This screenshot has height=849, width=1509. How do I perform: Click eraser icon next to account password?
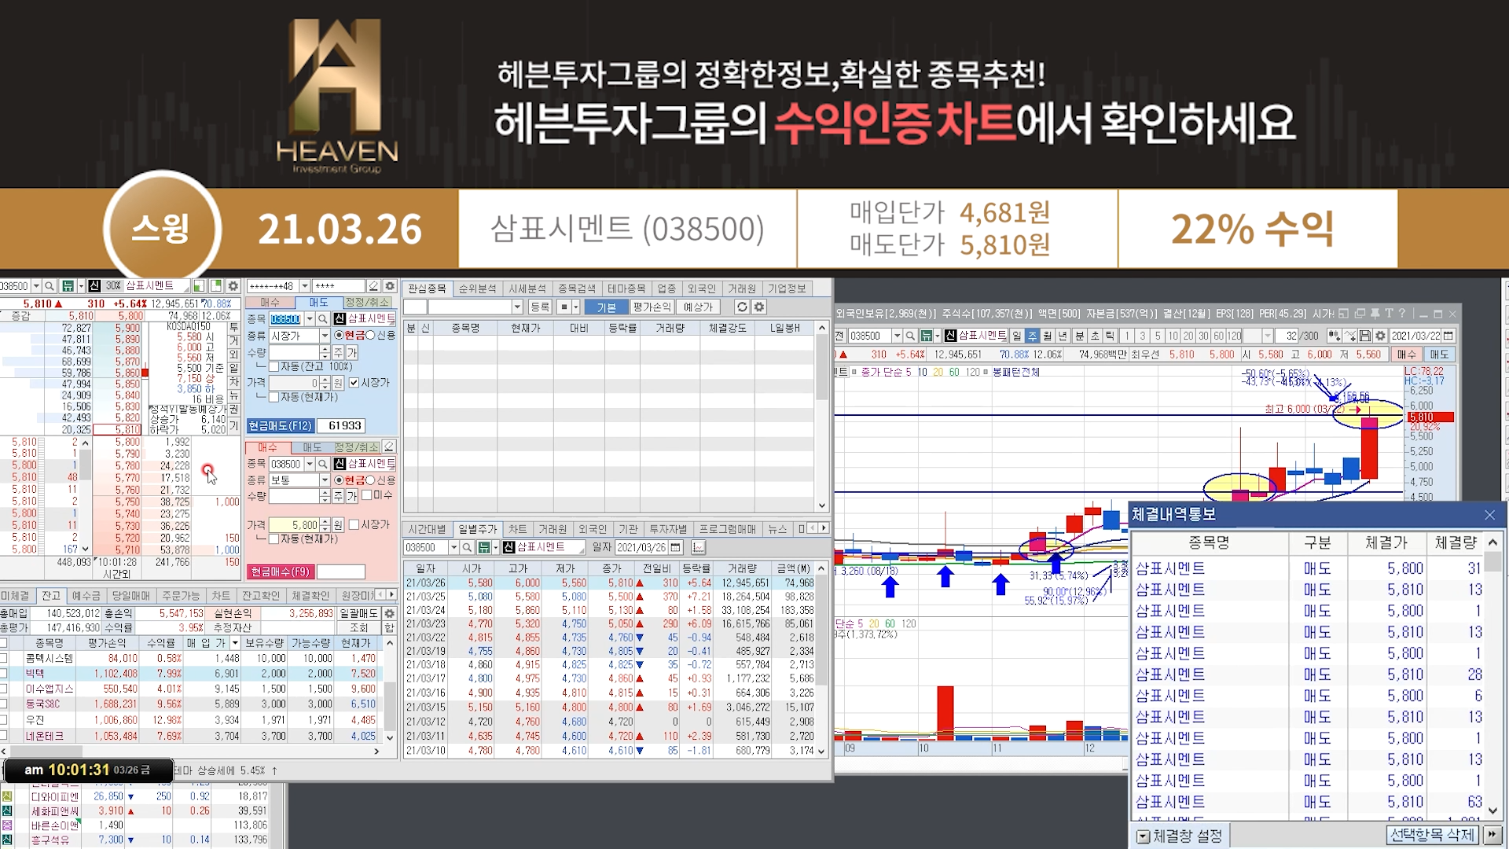[374, 286]
